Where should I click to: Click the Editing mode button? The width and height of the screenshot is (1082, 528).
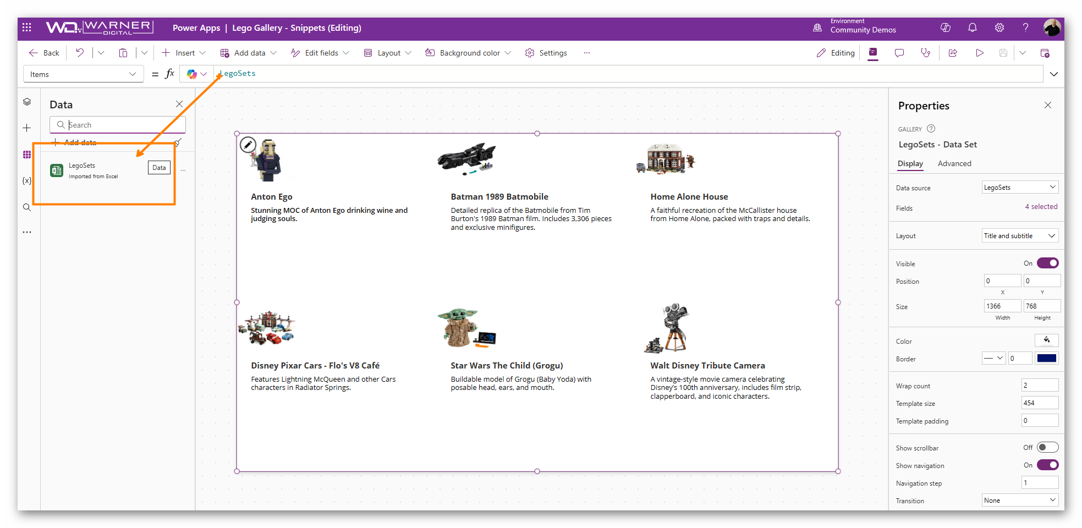coord(836,53)
